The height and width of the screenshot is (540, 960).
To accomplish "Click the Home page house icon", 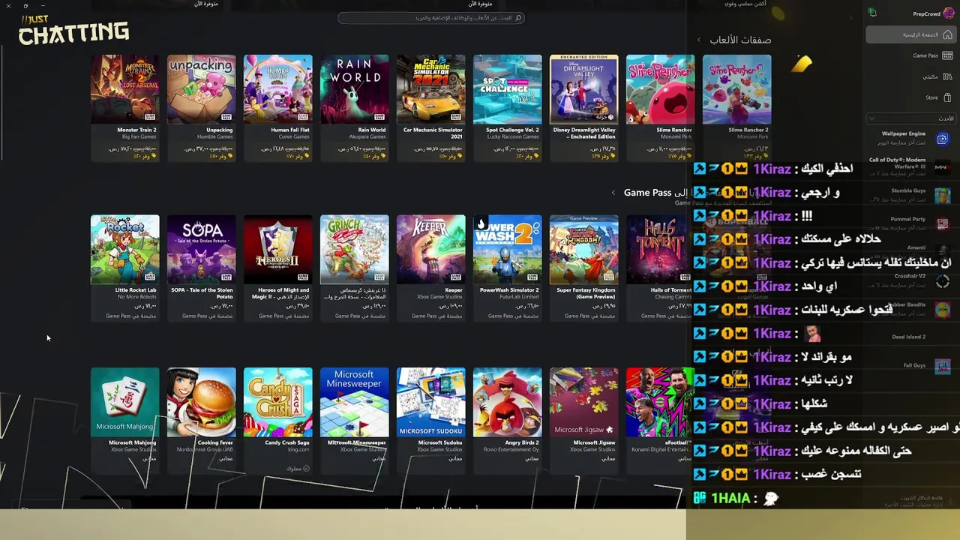I will pyautogui.click(x=948, y=34).
